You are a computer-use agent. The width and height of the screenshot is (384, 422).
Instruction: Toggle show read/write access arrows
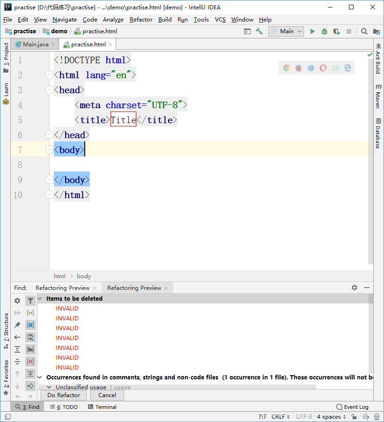(30, 313)
